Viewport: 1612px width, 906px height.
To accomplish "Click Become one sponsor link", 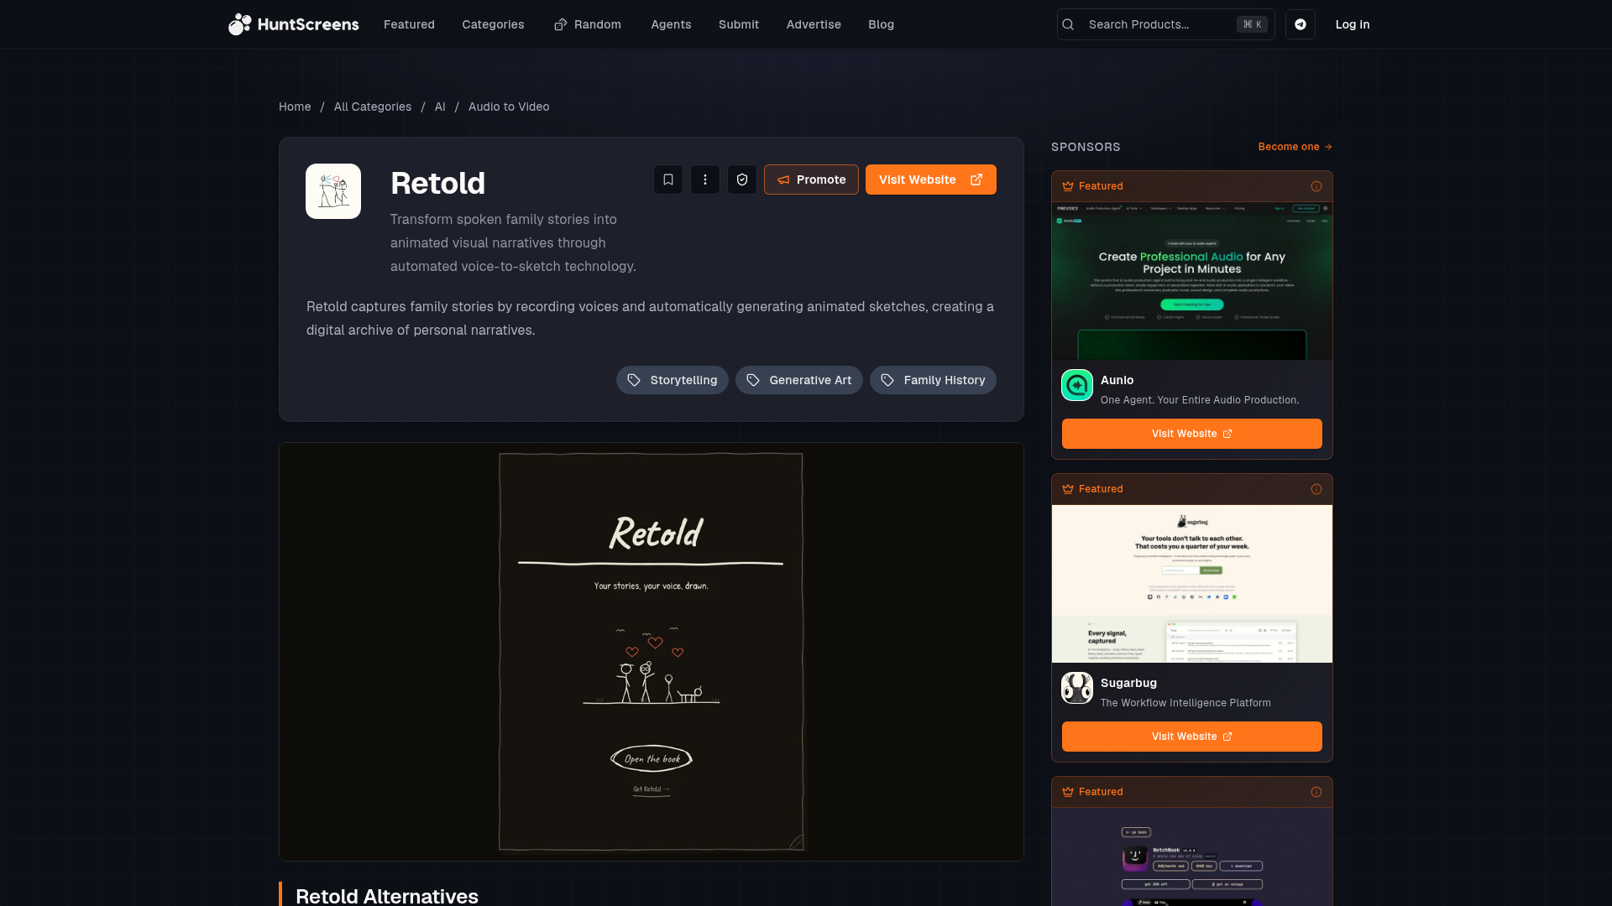I will point(1295,147).
